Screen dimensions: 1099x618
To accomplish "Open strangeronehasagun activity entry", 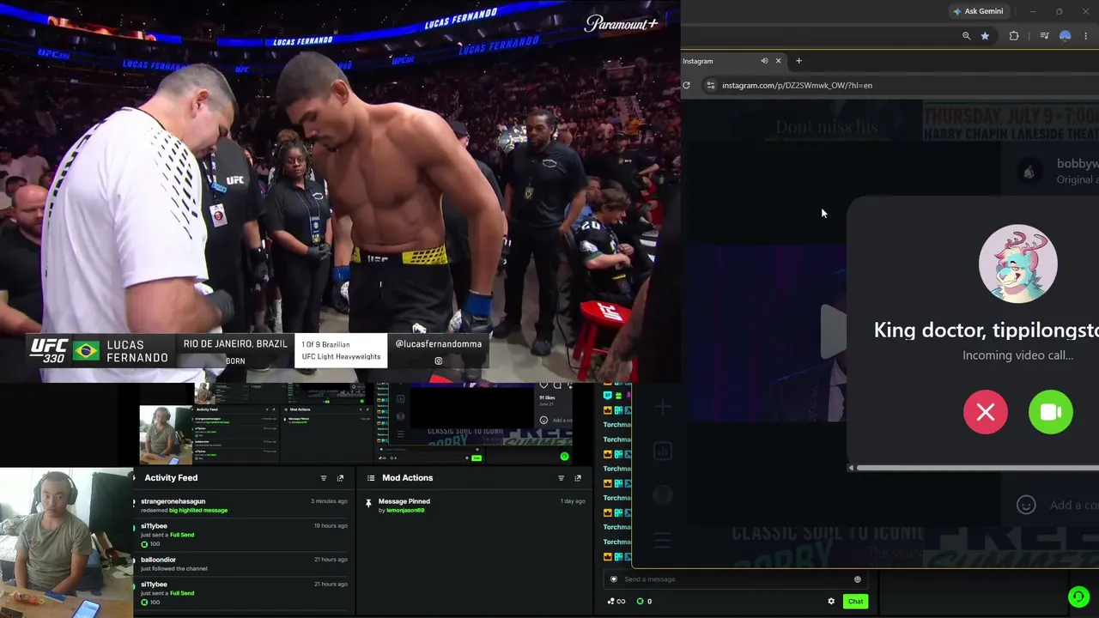I will click(x=240, y=506).
